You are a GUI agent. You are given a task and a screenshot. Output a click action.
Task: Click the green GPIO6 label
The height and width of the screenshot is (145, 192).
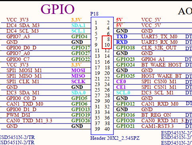(x=79, y=104)
